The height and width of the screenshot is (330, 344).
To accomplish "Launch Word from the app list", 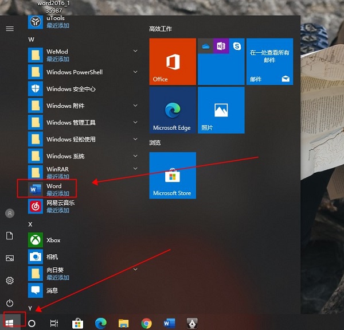I will point(83,189).
